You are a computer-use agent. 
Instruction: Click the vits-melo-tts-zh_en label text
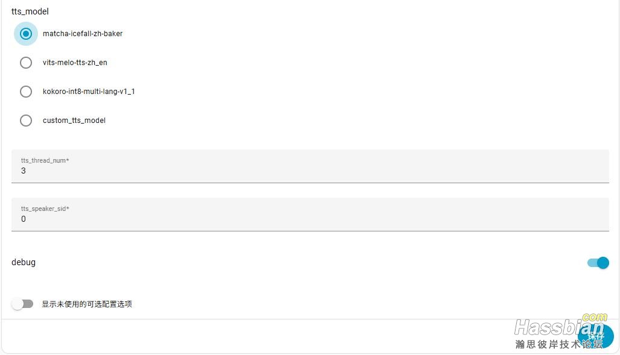pos(75,63)
